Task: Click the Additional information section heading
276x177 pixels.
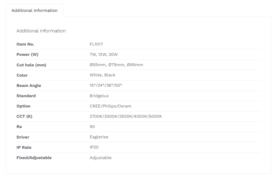Action: point(41,31)
